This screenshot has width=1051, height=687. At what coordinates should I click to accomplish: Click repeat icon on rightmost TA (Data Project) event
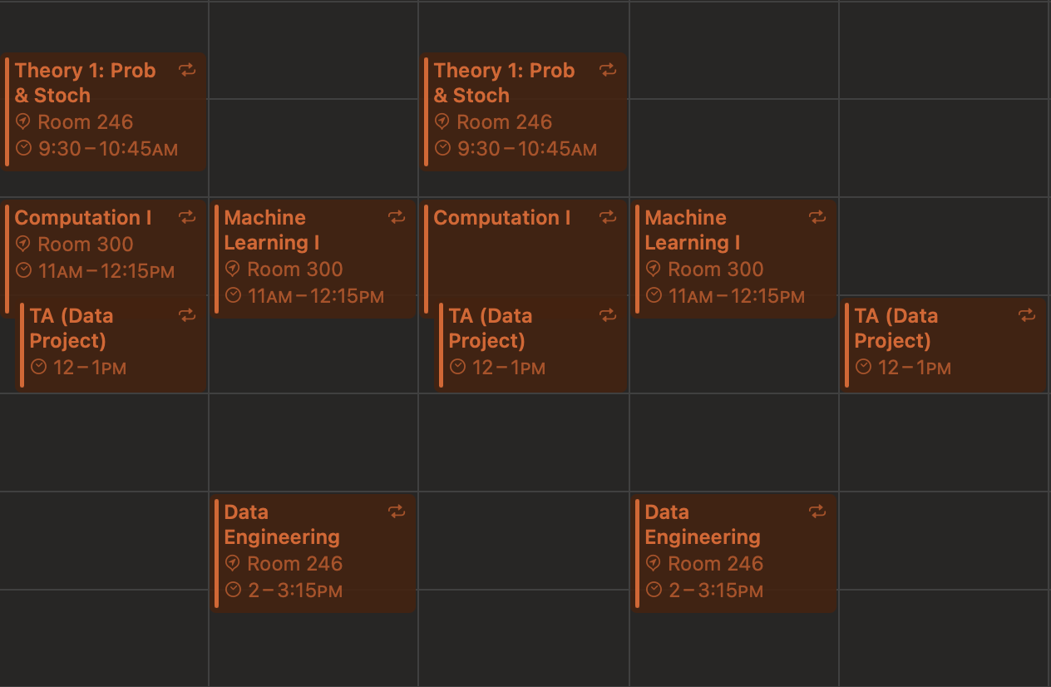click(1028, 315)
